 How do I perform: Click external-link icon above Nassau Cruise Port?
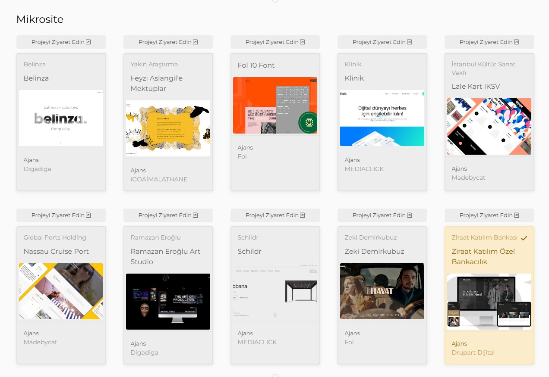point(88,215)
